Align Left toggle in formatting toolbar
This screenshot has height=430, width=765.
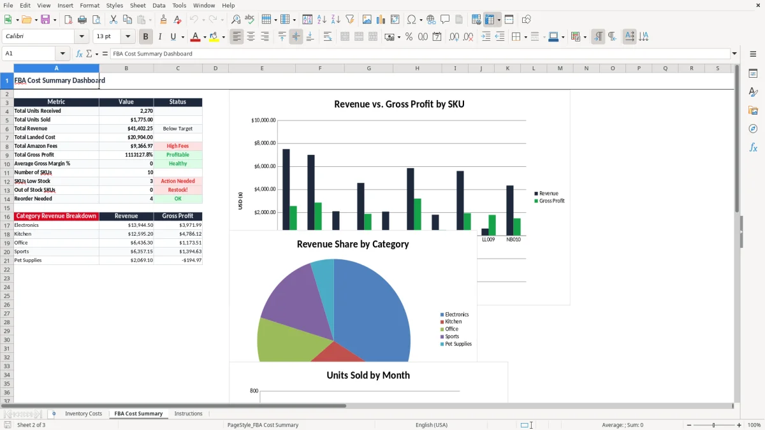click(237, 37)
